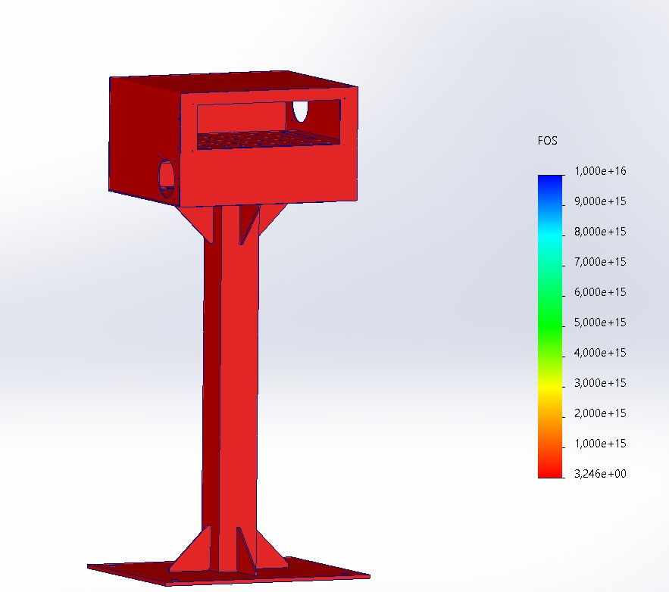
Task: Select the oval hole inside the box's back wall
Action: tap(301, 111)
